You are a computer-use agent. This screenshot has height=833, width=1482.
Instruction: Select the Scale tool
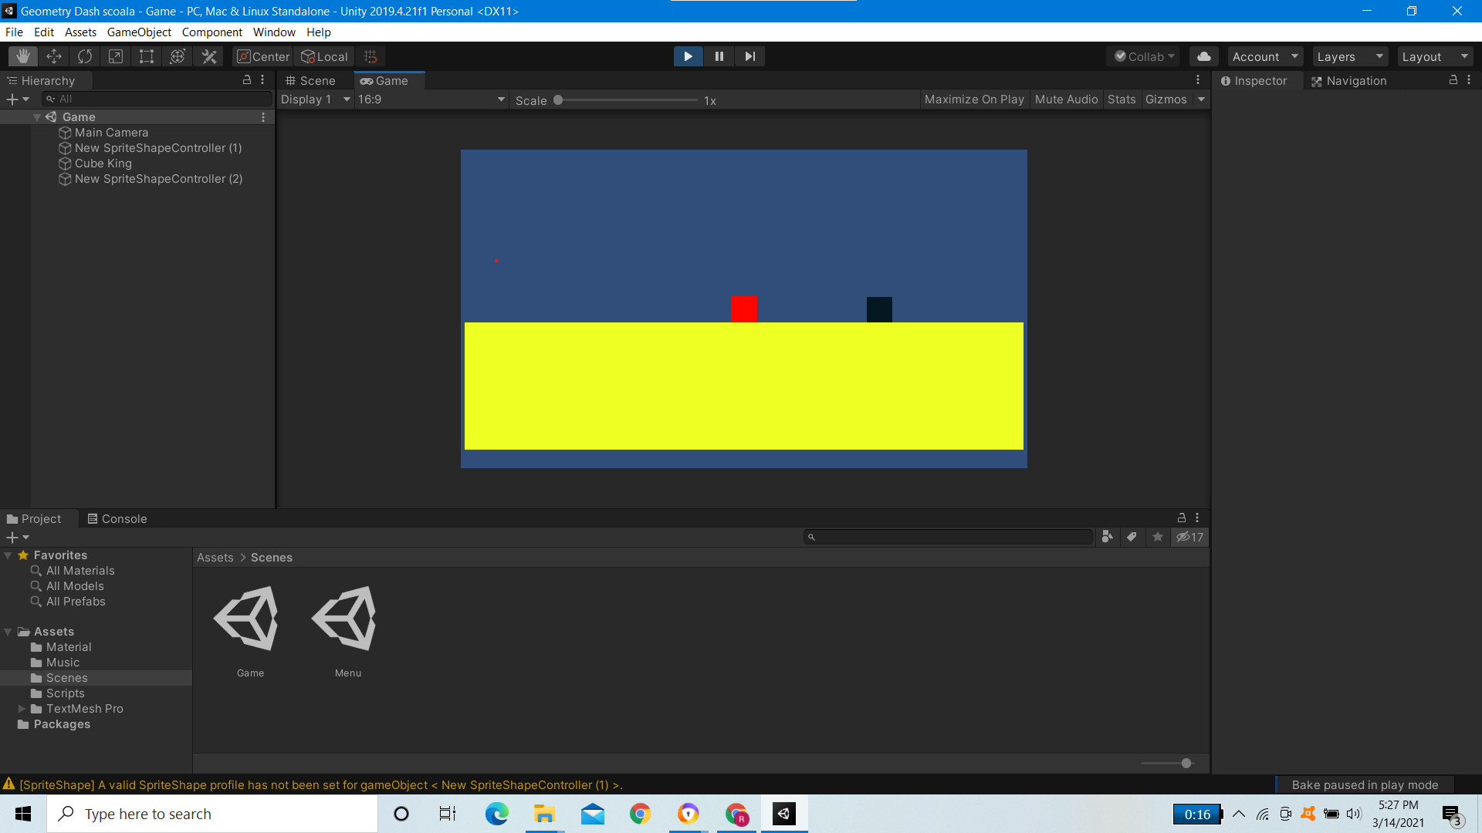pos(116,56)
